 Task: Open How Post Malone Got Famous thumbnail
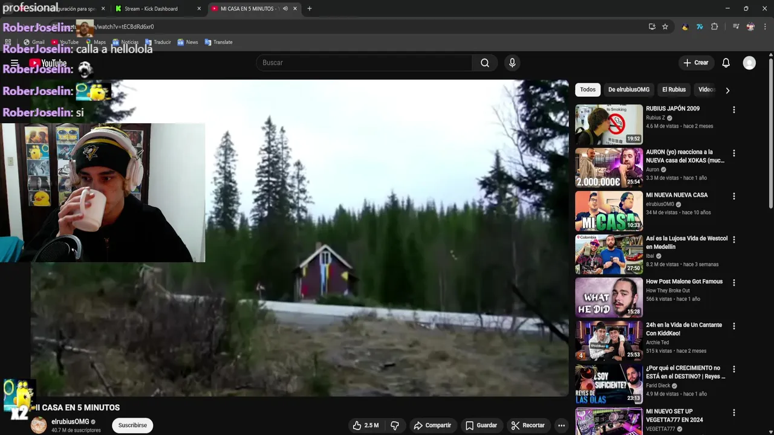609,298
